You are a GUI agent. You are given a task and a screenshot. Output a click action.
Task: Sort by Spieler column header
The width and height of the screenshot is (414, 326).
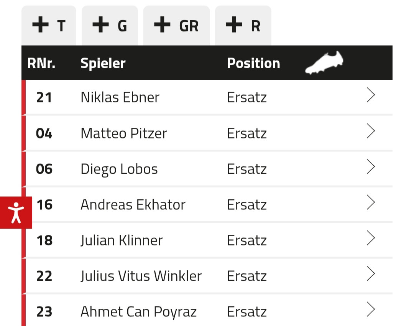(103, 63)
